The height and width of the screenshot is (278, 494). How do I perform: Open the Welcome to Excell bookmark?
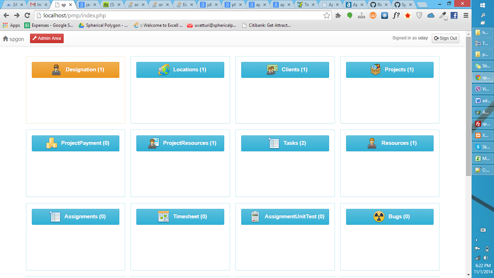(158, 25)
